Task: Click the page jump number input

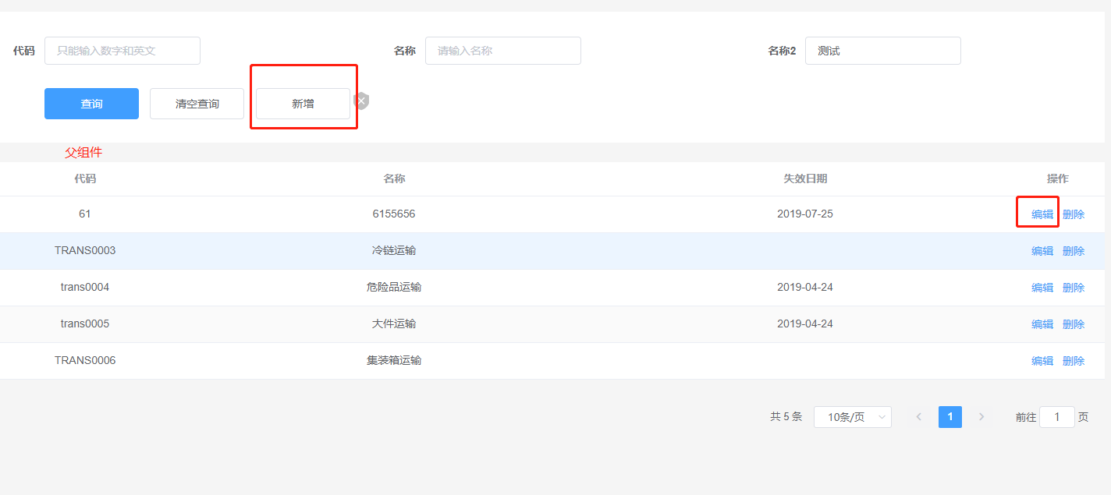Action: pyautogui.click(x=1057, y=417)
